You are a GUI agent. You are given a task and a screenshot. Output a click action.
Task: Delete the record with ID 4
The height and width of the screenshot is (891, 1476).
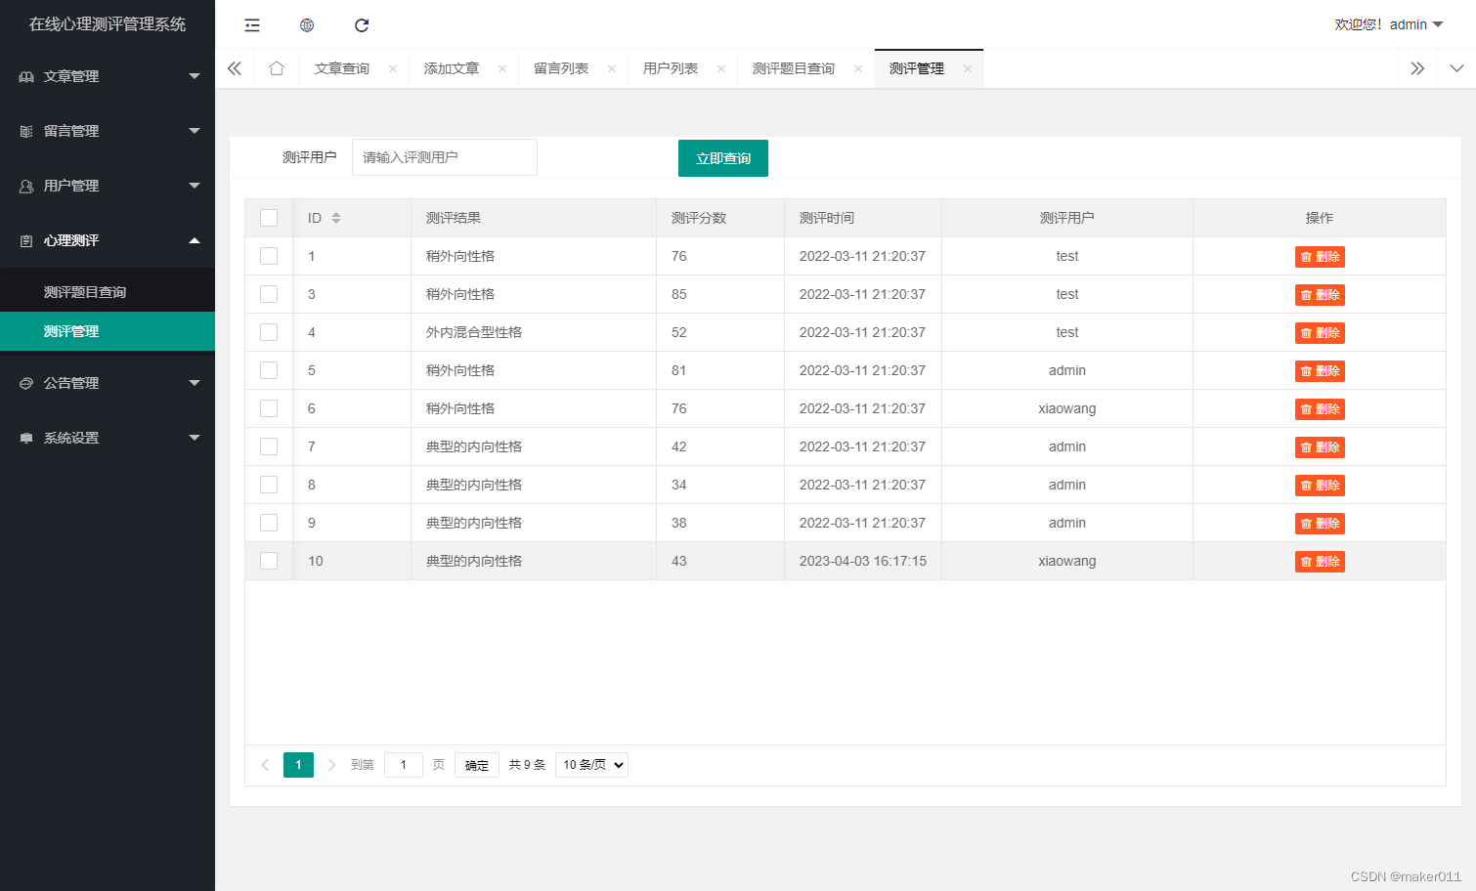point(1320,333)
